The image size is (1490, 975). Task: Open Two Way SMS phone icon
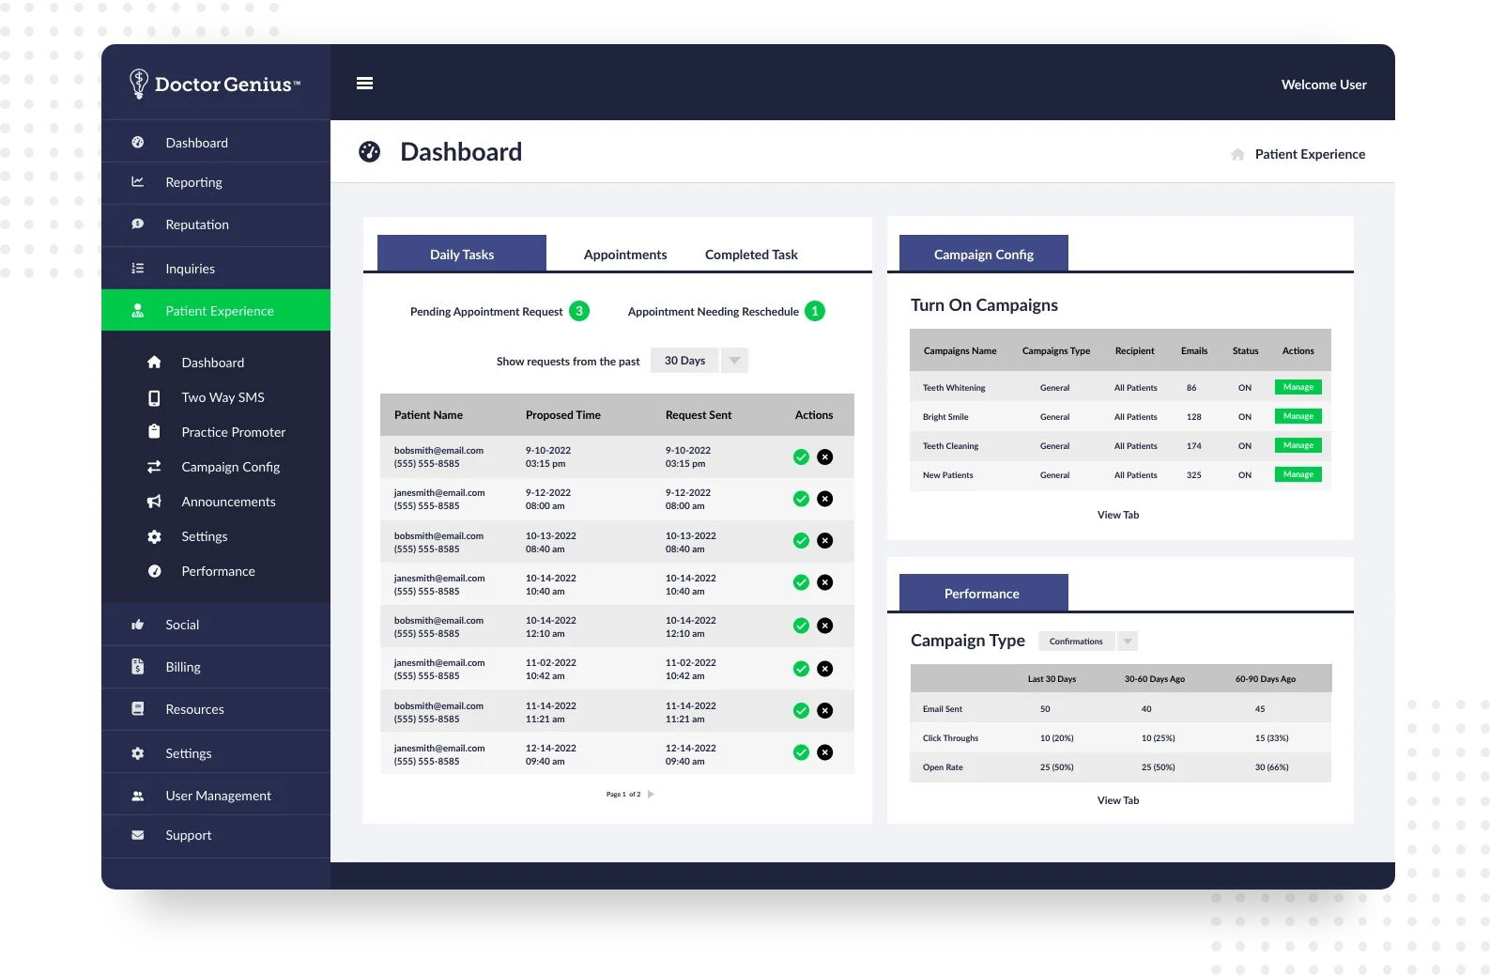(x=154, y=398)
